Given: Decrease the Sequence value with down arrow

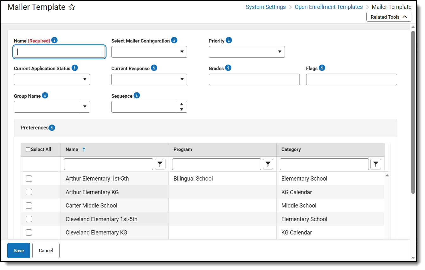Looking at the screenshot, I should [x=182, y=109].
